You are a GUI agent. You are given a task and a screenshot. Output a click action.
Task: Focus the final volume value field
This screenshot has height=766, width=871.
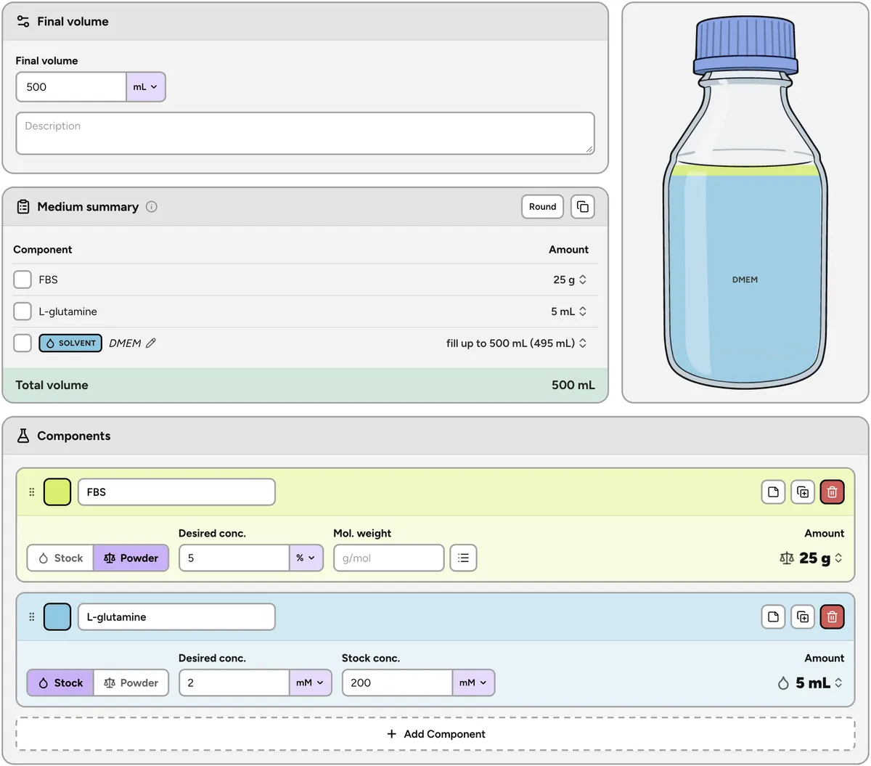71,87
